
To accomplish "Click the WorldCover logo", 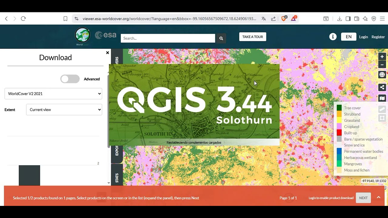I will [82, 36].
